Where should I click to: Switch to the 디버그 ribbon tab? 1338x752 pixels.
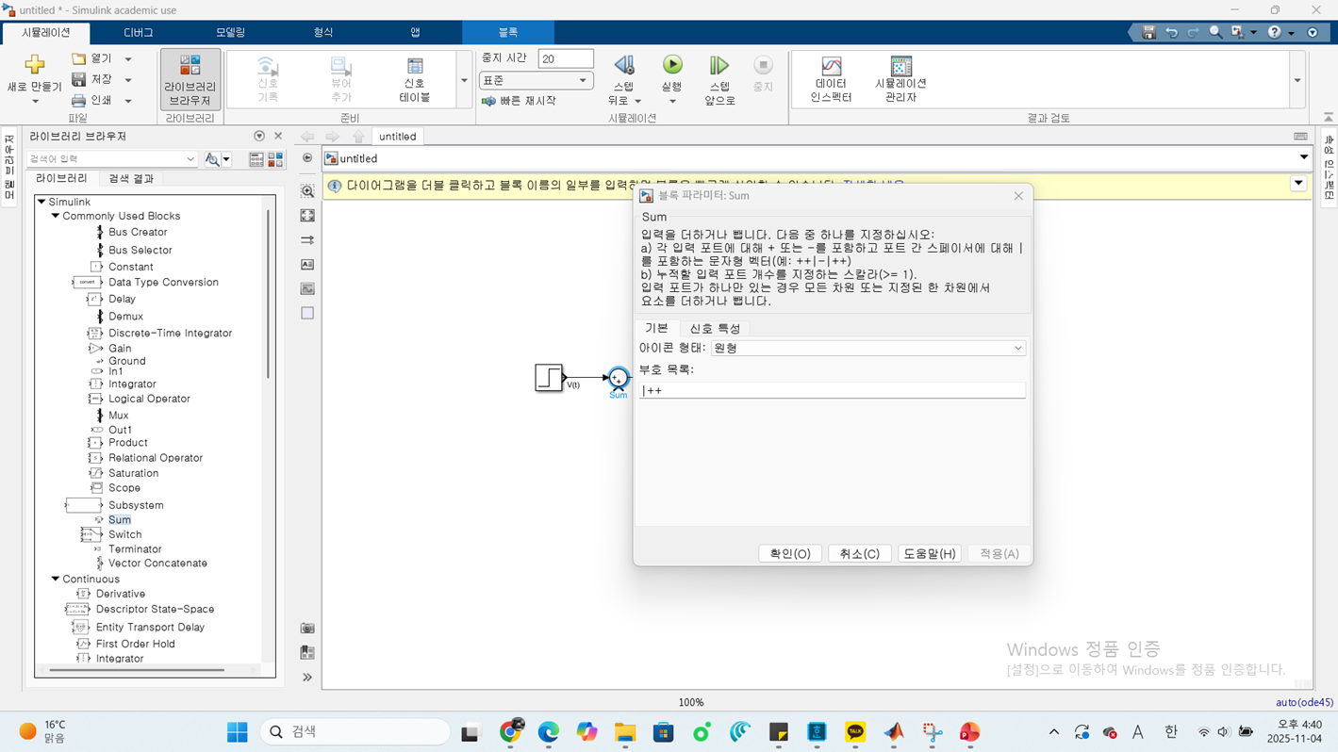(139, 32)
